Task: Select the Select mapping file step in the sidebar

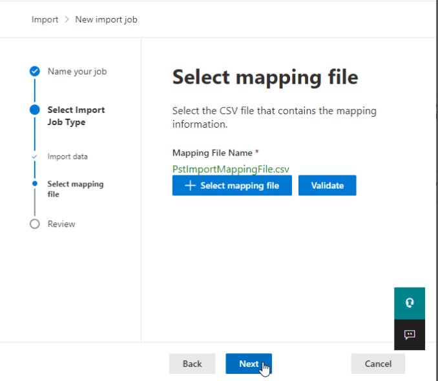Action: (x=75, y=189)
